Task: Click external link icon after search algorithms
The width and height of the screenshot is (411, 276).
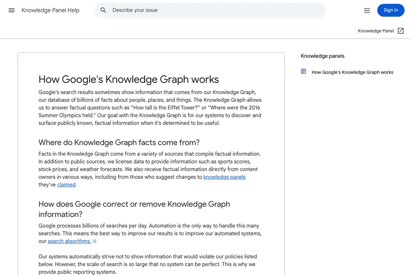Action: pos(95,241)
